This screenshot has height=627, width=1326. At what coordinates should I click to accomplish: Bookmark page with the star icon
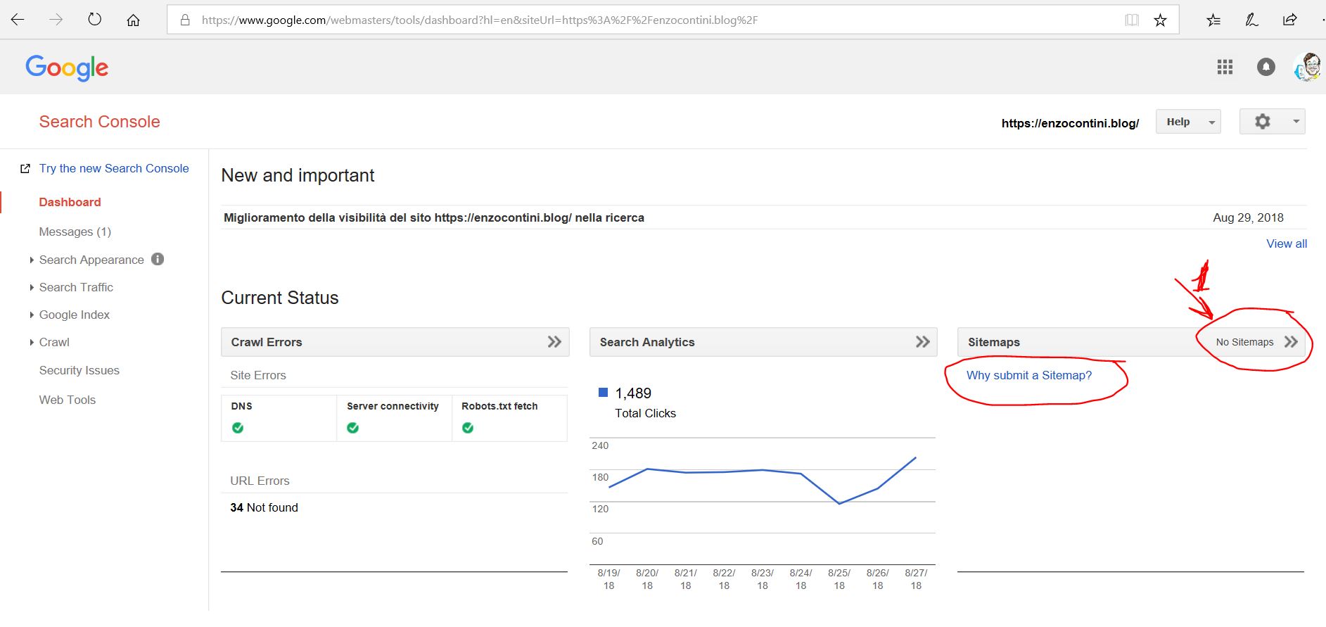tap(1160, 20)
